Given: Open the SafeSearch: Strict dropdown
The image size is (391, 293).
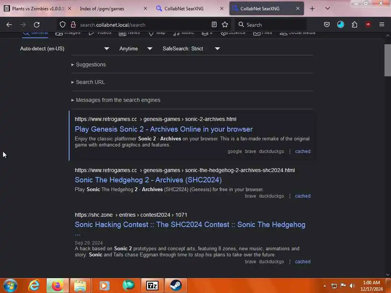Looking at the screenshot, I should pyautogui.click(x=191, y=48).
